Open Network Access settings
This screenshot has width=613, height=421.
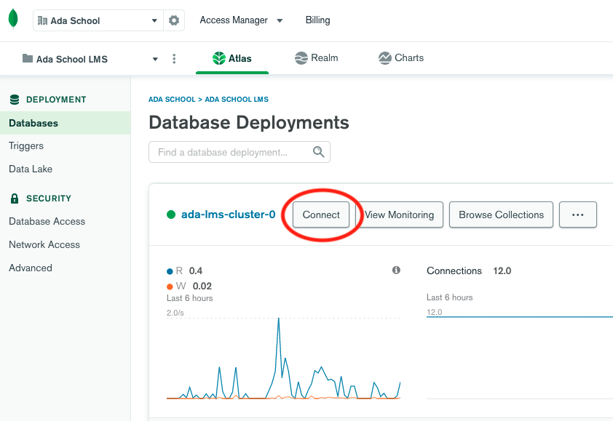[44, 245]
